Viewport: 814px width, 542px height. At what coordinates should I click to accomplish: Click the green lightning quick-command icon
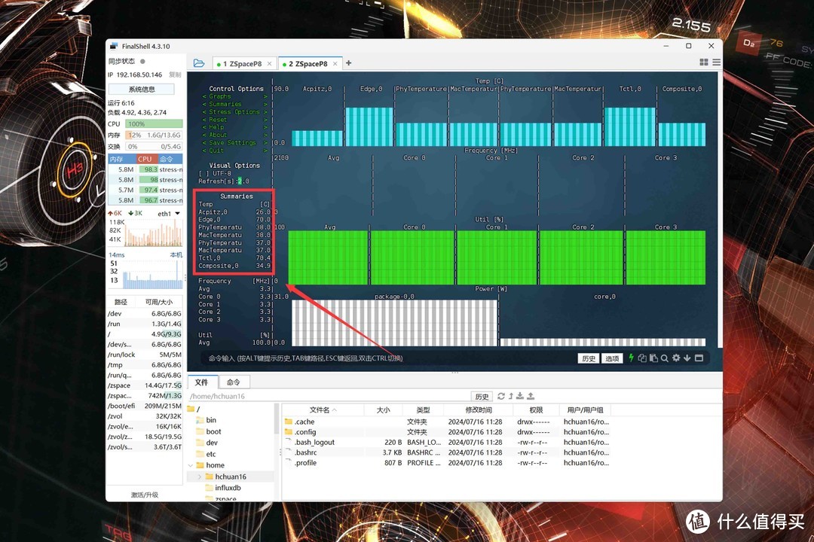(631, 358)
